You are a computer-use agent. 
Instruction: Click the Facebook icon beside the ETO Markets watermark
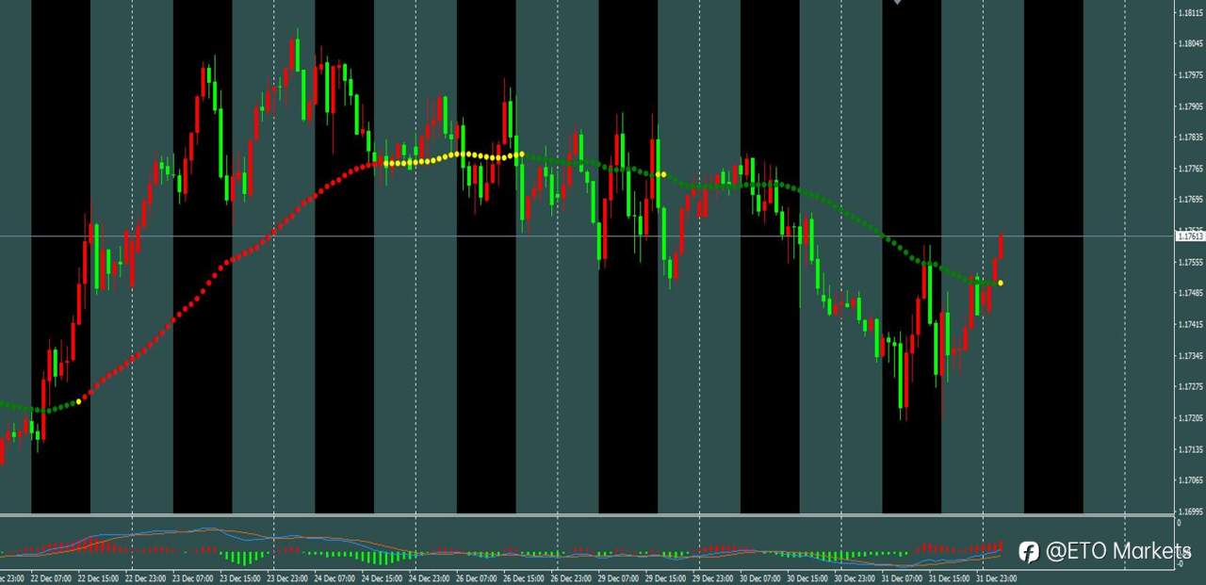1028,552
